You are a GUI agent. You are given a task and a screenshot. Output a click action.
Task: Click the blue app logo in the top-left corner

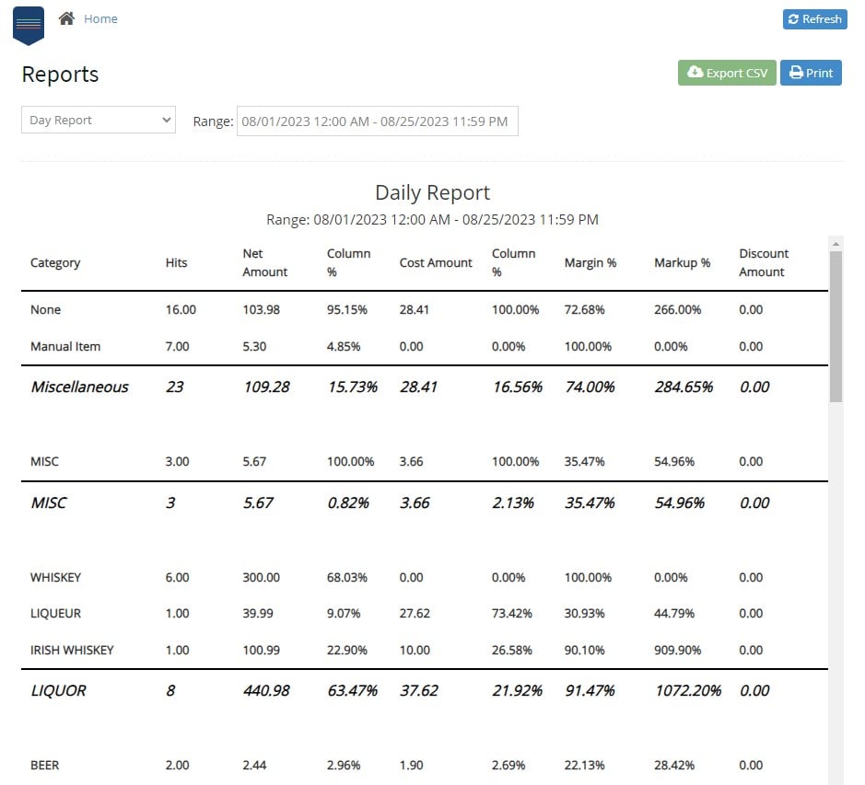28,25
